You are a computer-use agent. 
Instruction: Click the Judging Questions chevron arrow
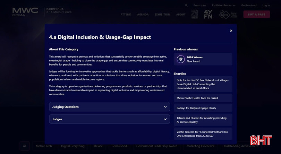[165, 107]
